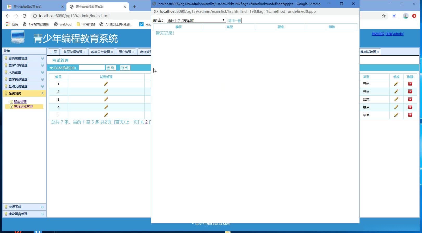Viewport: 422px width, 233px height.
Task: Switch to the 用户管理 tab
Action: [125, 52]
